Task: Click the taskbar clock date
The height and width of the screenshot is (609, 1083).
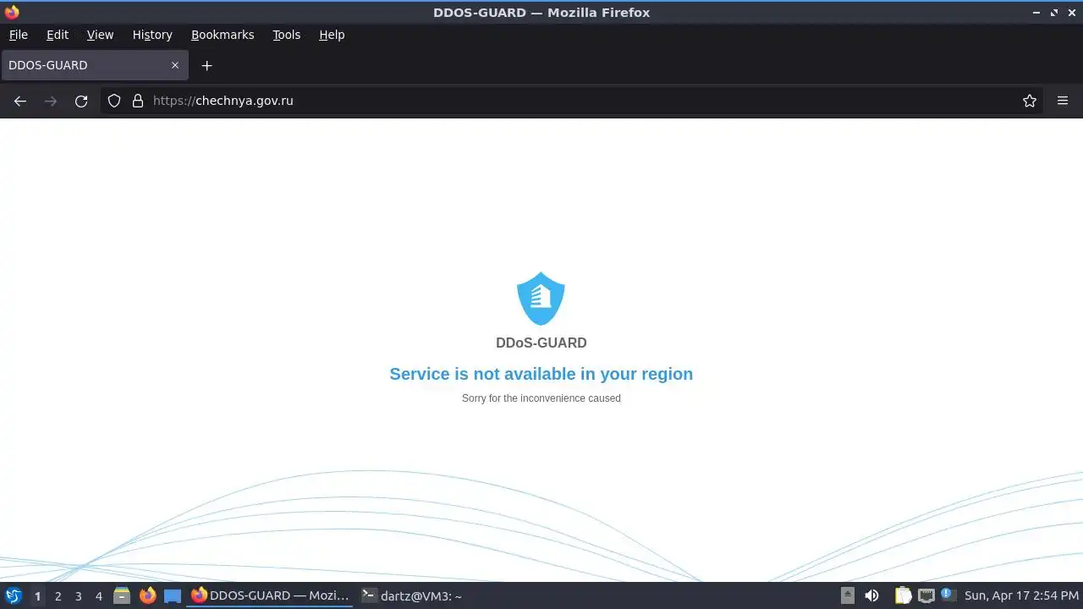Action: (x=1021, y=595)
